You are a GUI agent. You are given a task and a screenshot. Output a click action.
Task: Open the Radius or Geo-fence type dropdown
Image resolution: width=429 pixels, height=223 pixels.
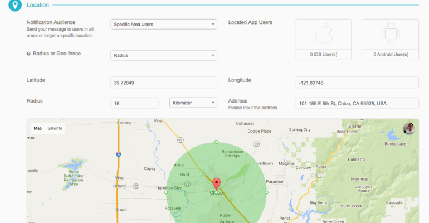pos(164,55)
